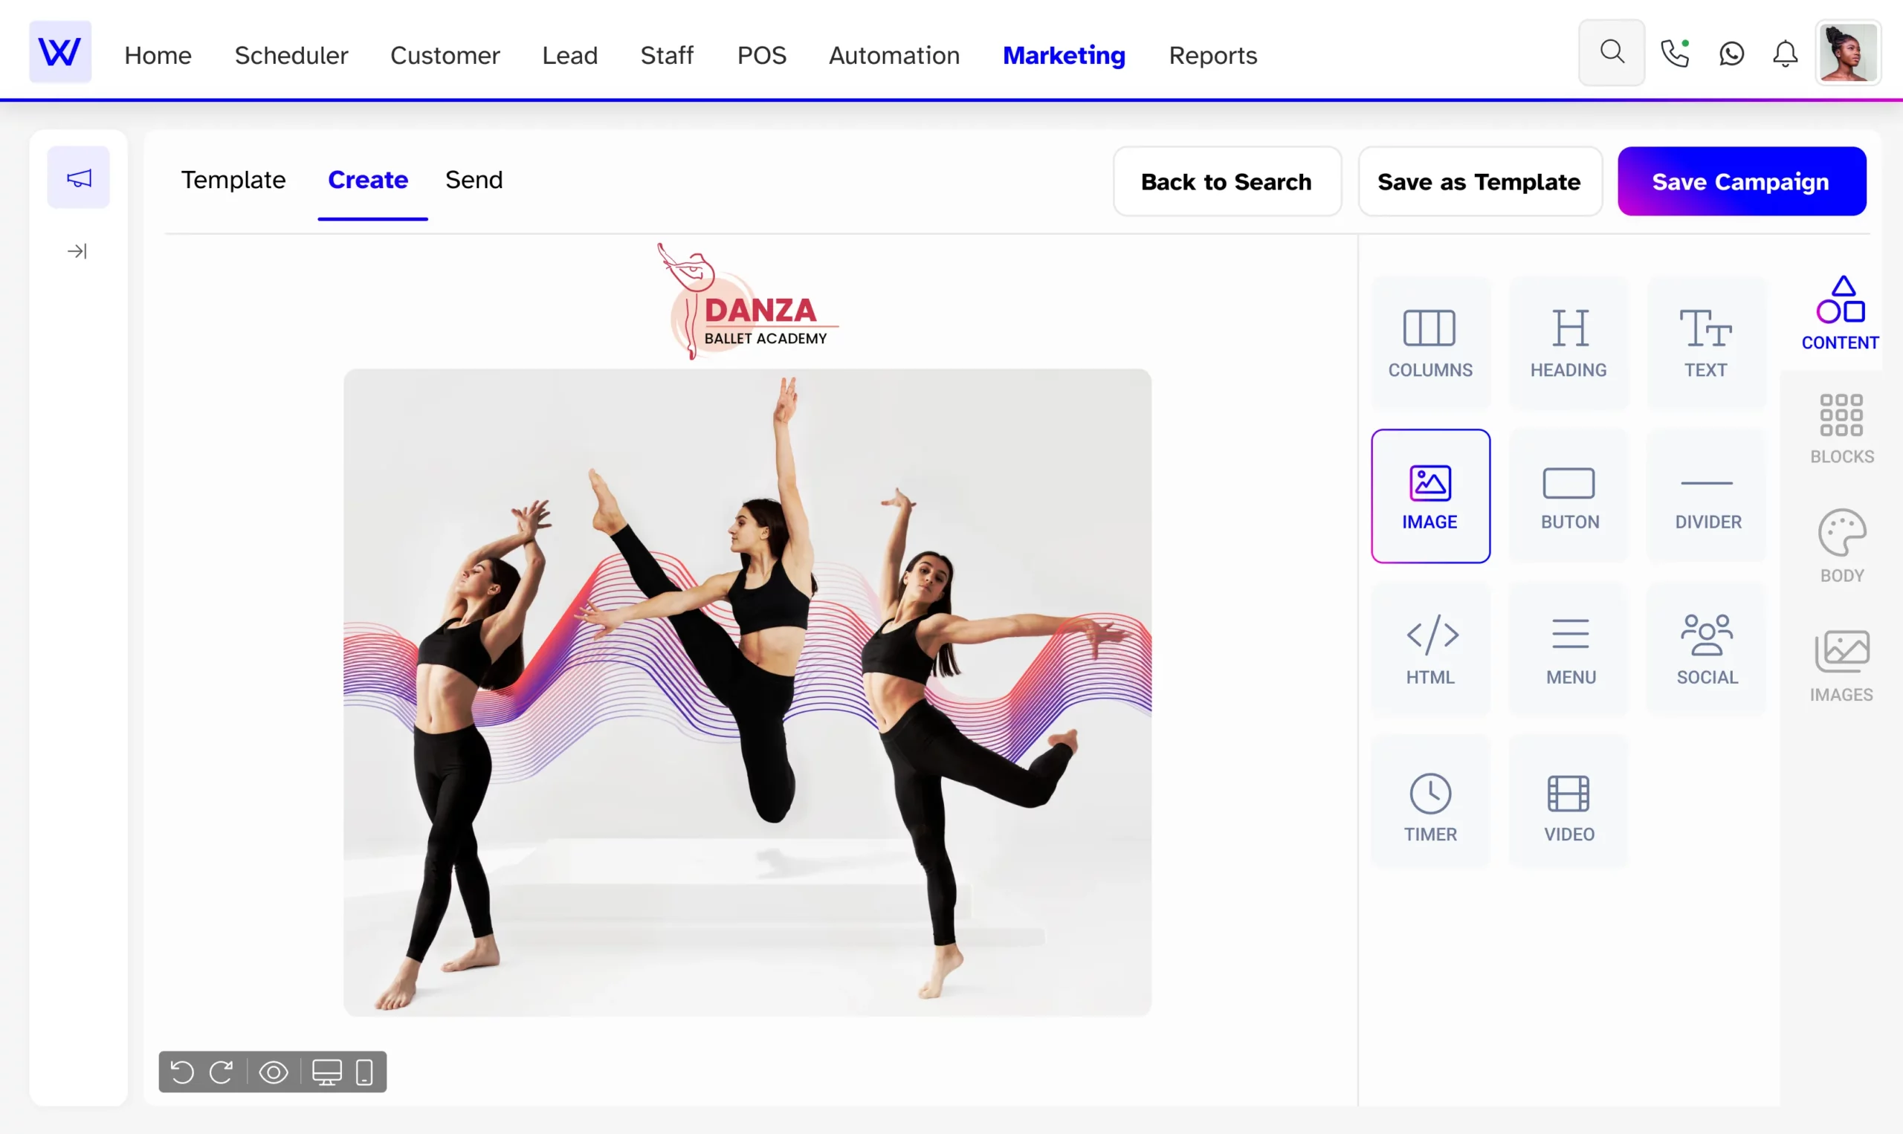Screen dimensions: 1903x1134
Task: Switch to mobile preview mode
Action: [x=364, y=1072]
